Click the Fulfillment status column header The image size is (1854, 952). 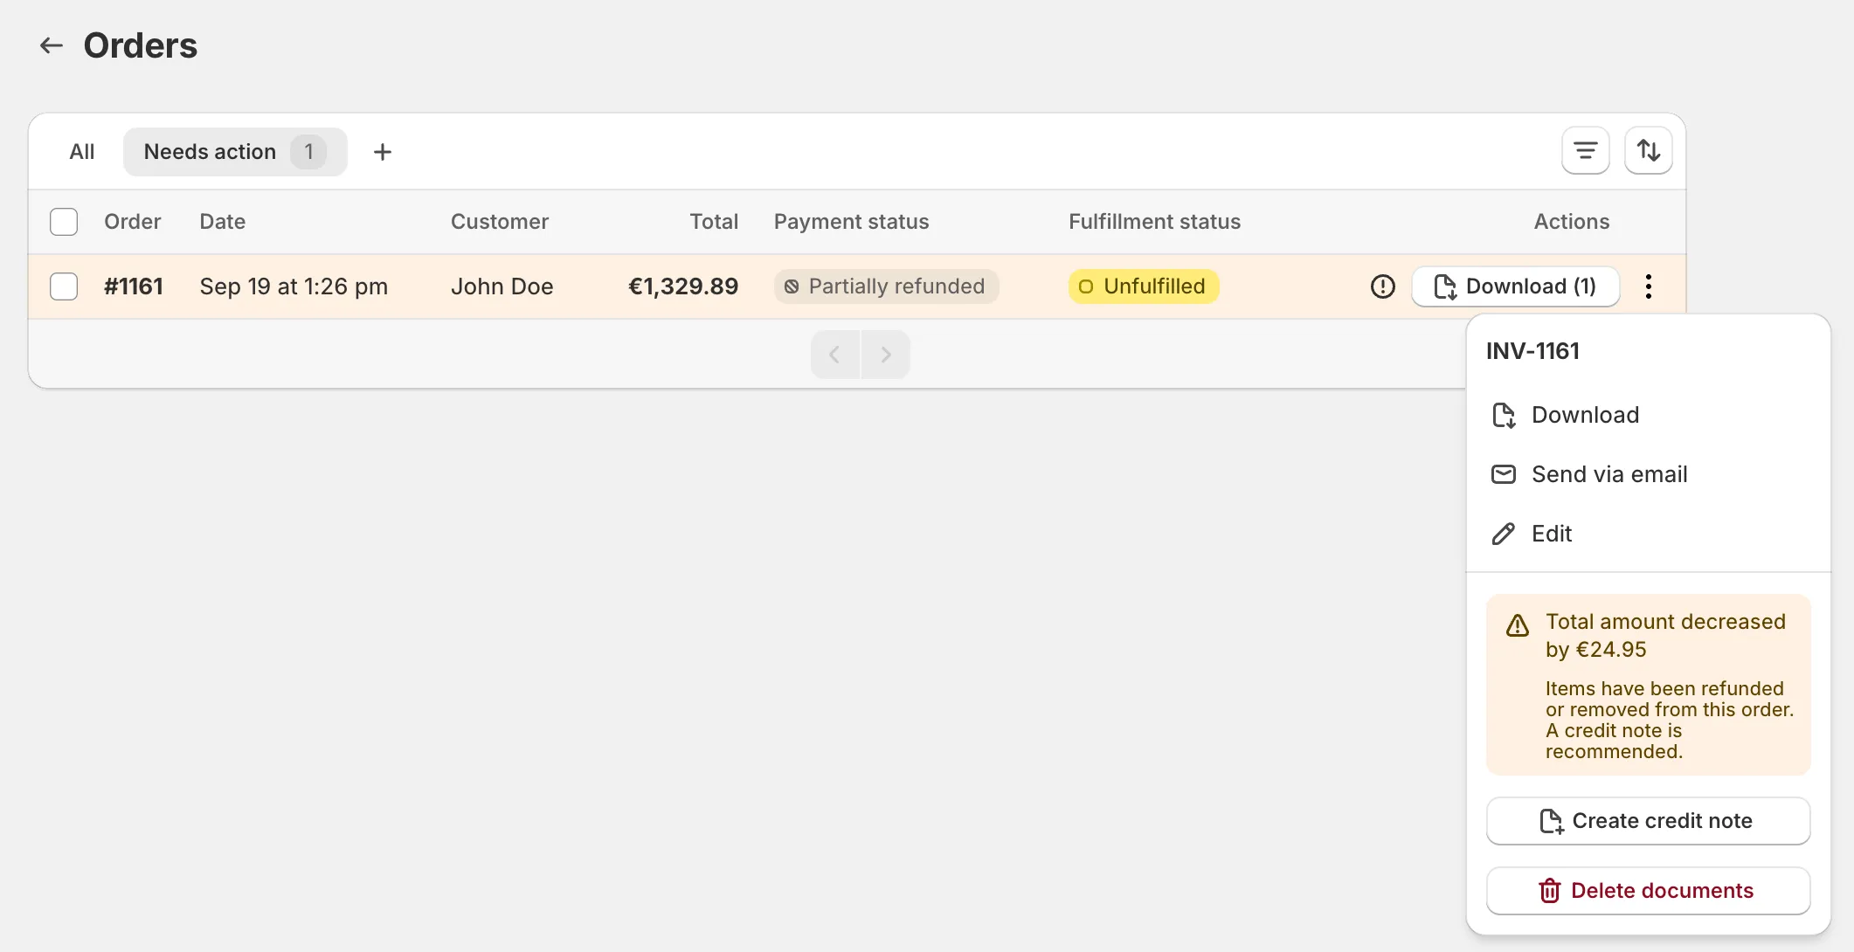(1154, 222)
